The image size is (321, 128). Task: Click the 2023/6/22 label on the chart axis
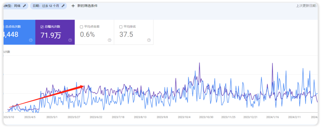(x=96, y=117)
